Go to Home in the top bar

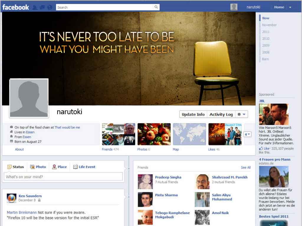279,7
